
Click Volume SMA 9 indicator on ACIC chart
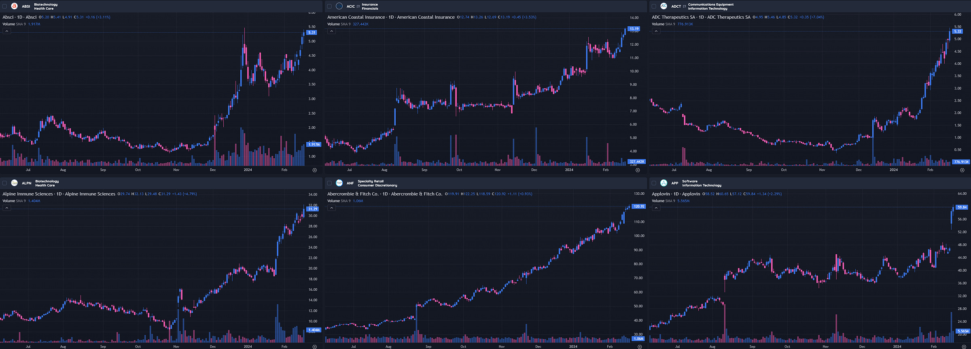coord(339,24)
